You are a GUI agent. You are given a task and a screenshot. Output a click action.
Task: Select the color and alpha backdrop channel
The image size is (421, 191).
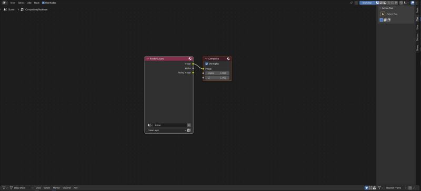click(377, 3)
